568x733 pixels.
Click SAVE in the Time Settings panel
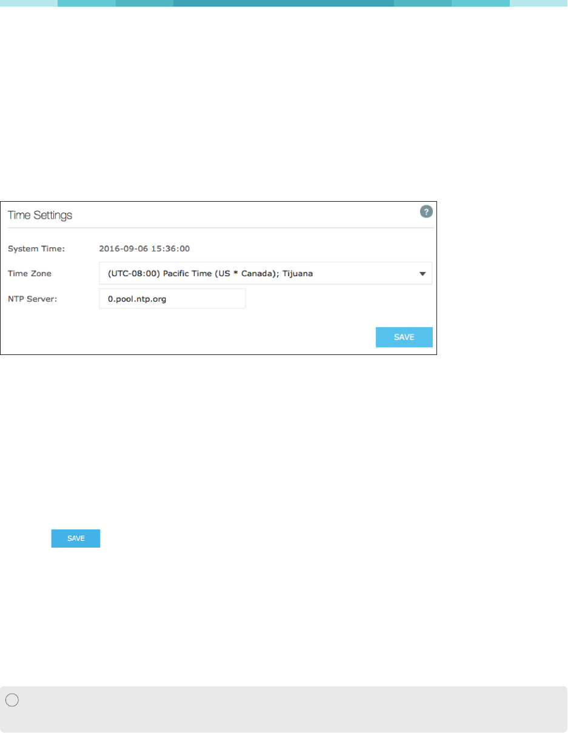point(404,337)
